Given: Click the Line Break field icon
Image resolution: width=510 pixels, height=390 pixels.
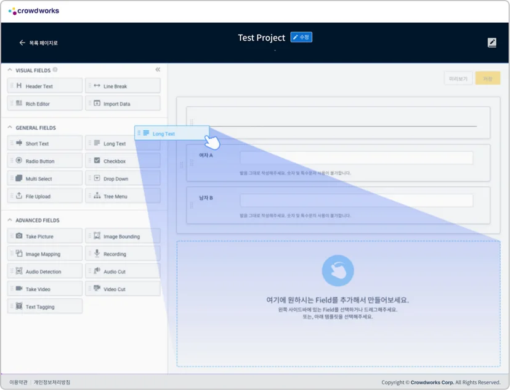Looking at the screenshot, I should (x=97, y=86).
